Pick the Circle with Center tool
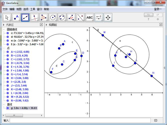Viewport: 167px width, 125px height. coord(53,17)
